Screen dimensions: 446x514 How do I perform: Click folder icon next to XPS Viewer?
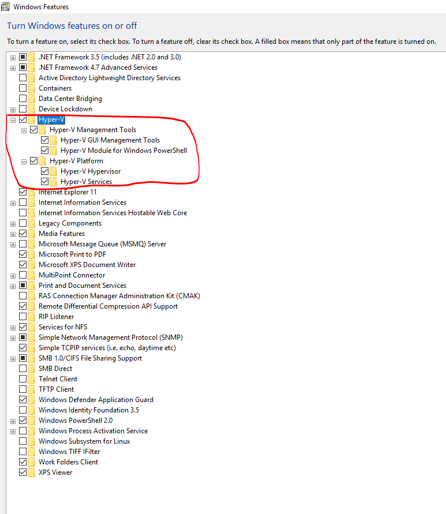[32, 472]
